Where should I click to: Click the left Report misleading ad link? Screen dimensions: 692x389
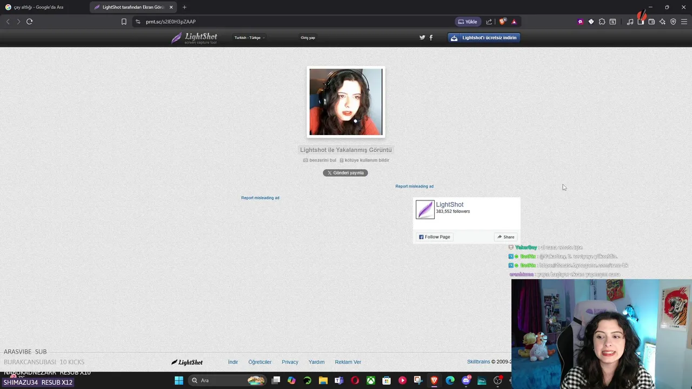point(260,198)
